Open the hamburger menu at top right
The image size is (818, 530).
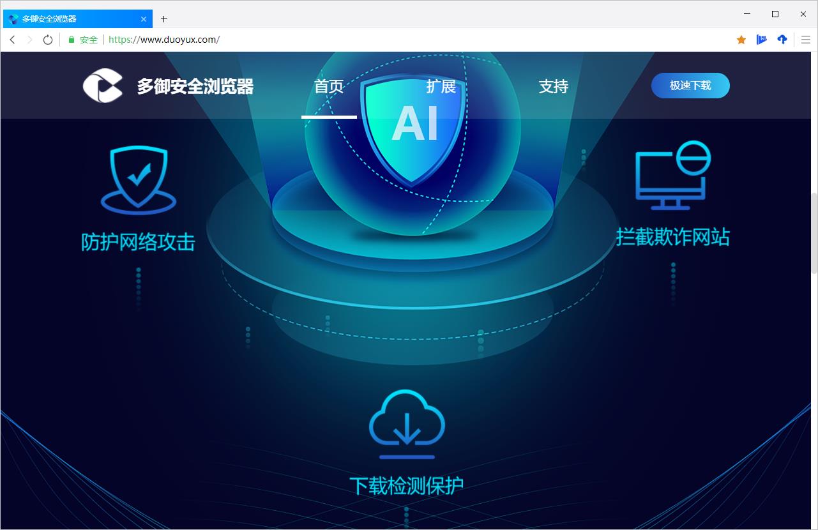(x=805, y=39)
